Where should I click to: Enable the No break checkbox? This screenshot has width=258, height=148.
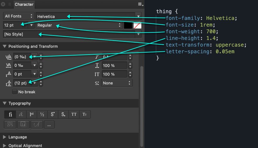tap(14, 92)
